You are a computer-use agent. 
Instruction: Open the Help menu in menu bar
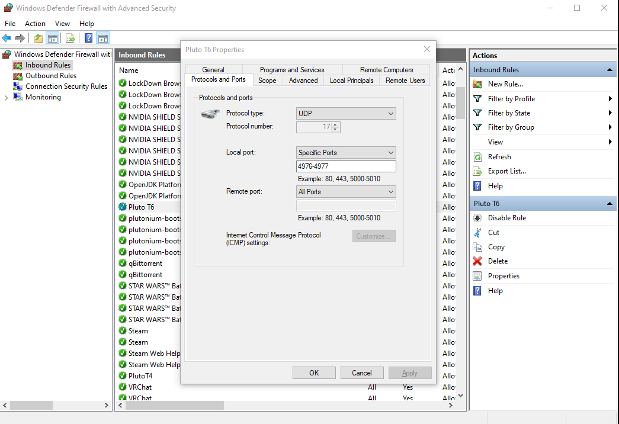(x=86, y=24)
